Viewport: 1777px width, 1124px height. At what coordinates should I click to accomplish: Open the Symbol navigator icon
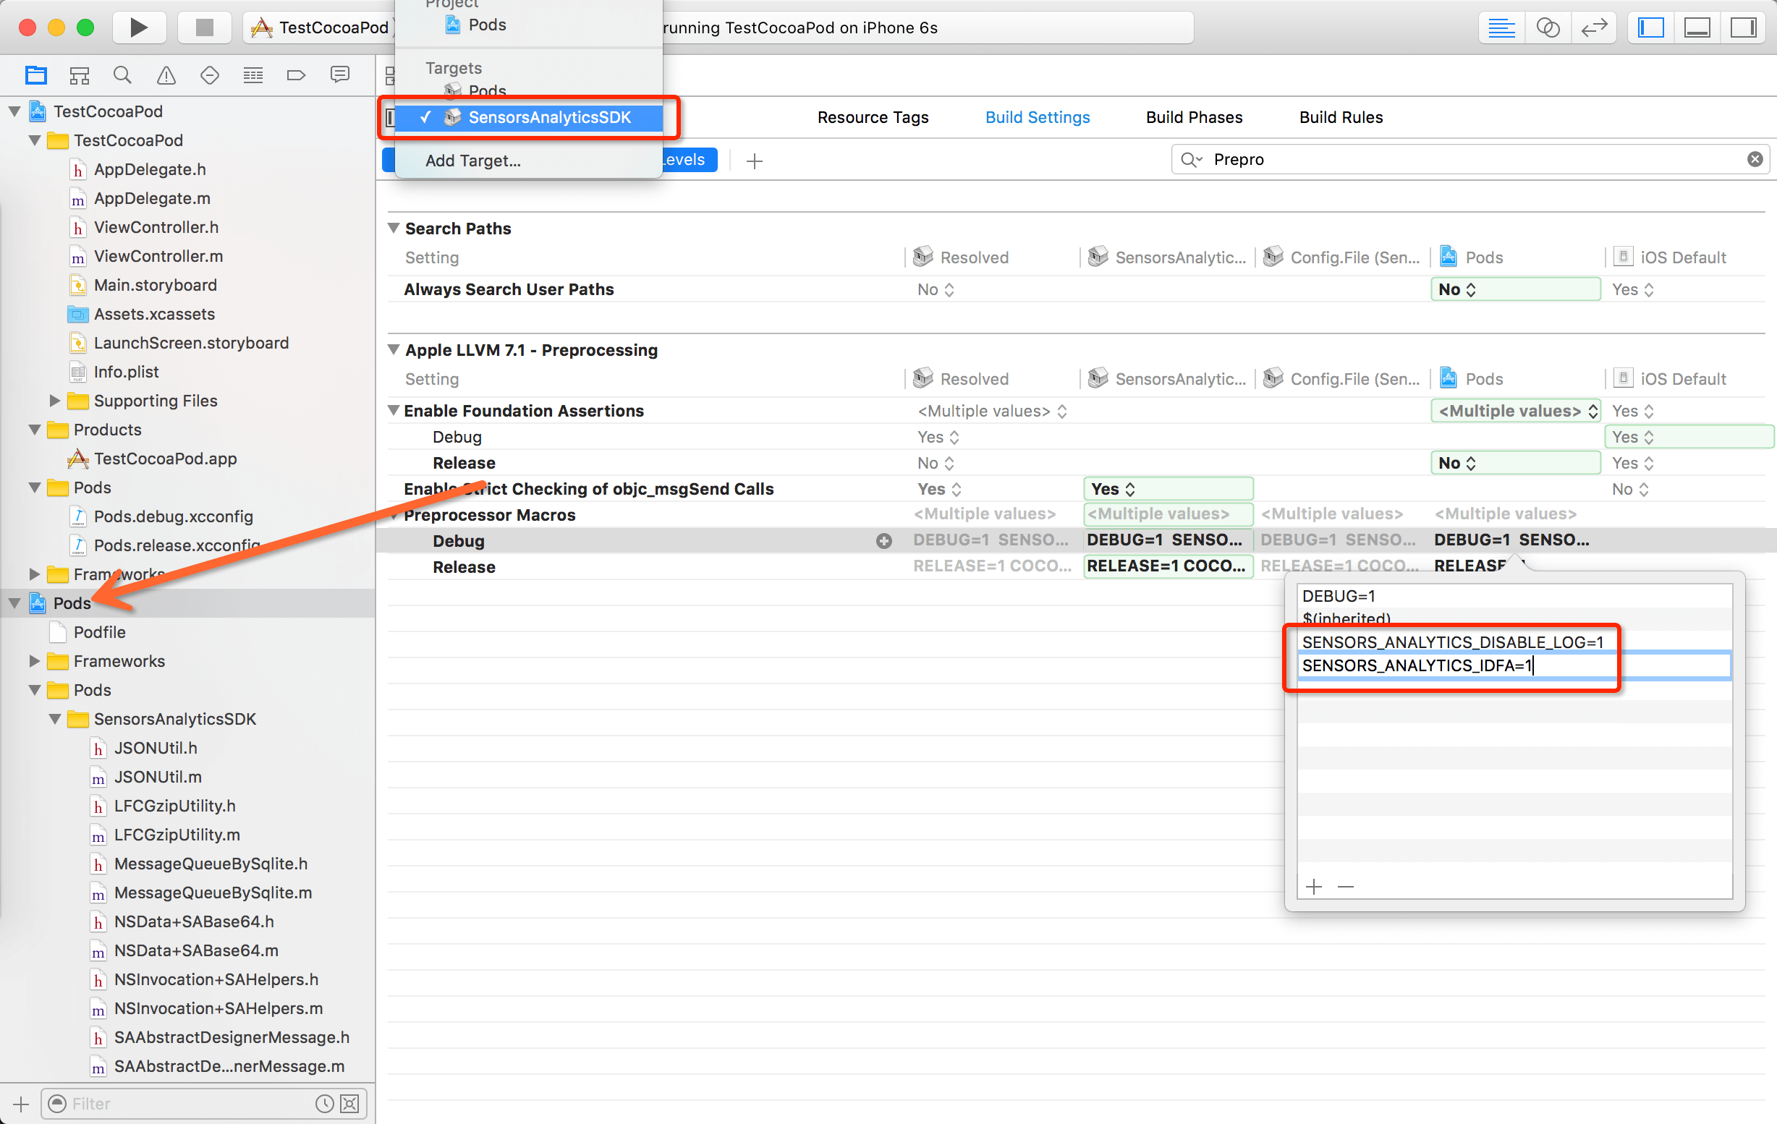(x=79, y=74)
